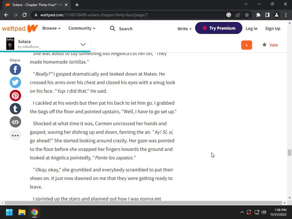This screenshot has width=292, height=219.
Task: Click the site lock icon
Action: coord(36,15)
